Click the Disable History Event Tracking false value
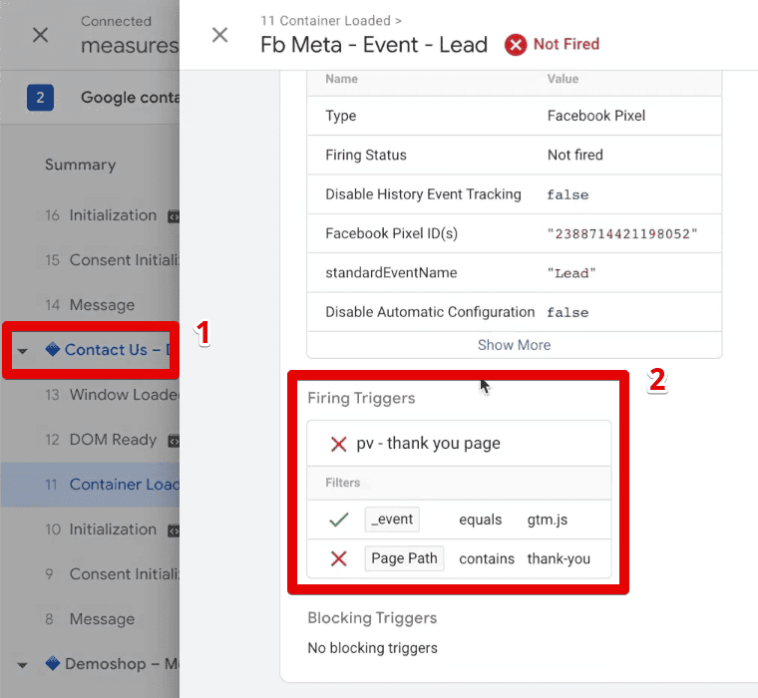This screenshot has width=758, height=698. click(x=568, y=194)
